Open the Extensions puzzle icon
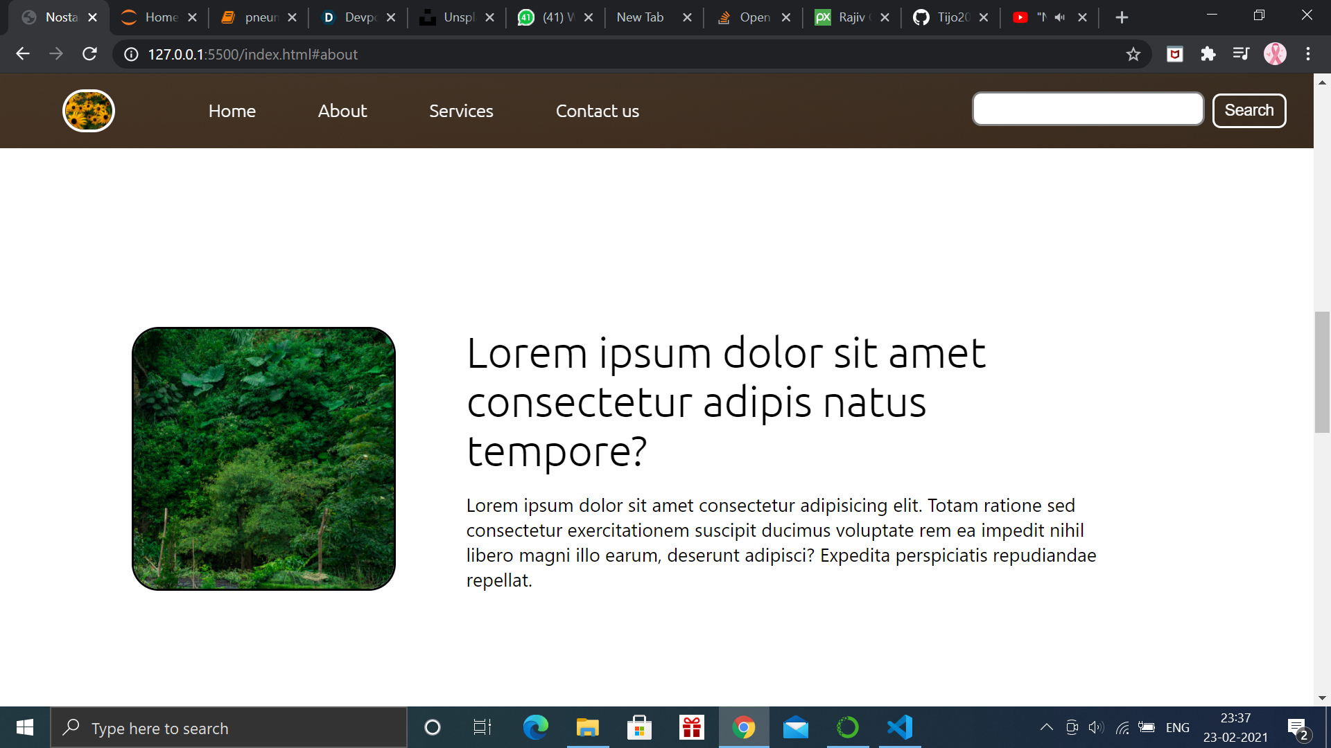This screenshot has width=1331, height=748. tap(1208, 54)
